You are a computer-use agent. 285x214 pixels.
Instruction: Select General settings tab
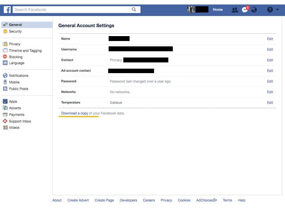[x=27, y=25]
